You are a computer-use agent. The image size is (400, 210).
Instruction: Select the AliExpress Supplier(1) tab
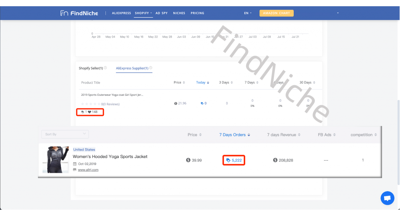pyautogui.click(x=132, y=68)
